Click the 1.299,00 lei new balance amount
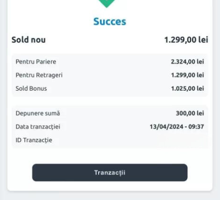Viewport: 220px width, 200px height. (x=186, y=40)
